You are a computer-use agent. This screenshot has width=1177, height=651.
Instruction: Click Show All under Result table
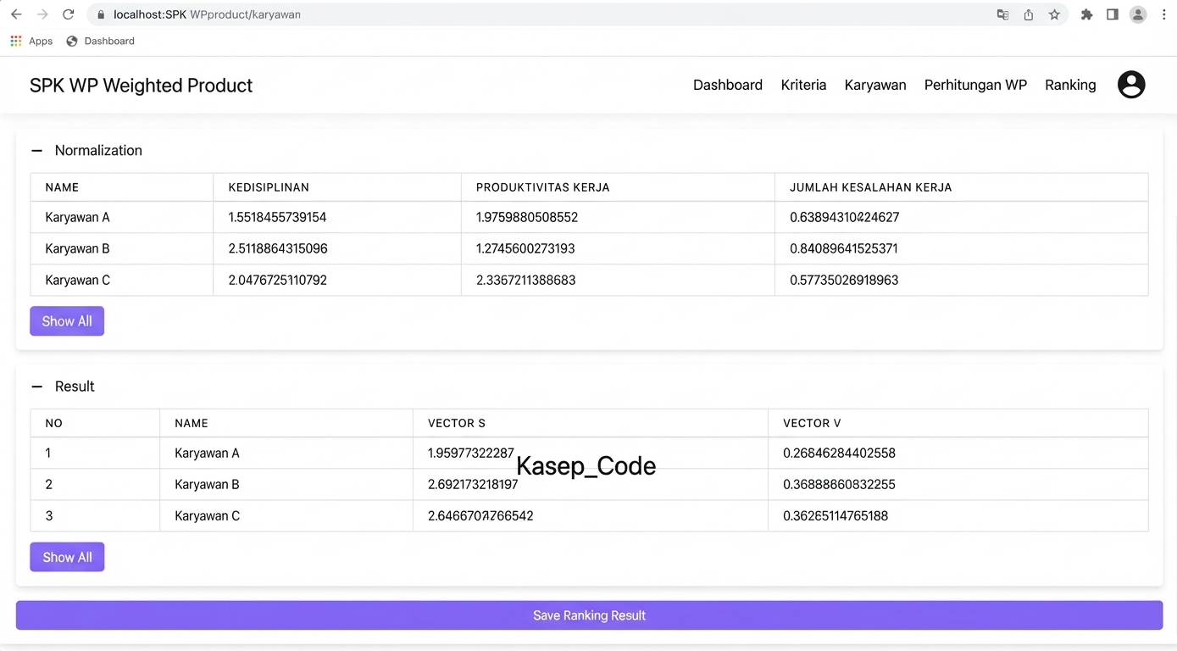click(x=67, y=557)
